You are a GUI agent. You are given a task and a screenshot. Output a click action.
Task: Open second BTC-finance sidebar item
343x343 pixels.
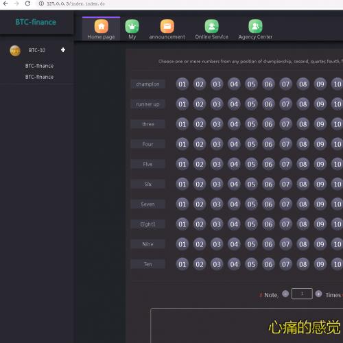click(x=39, y=77)
